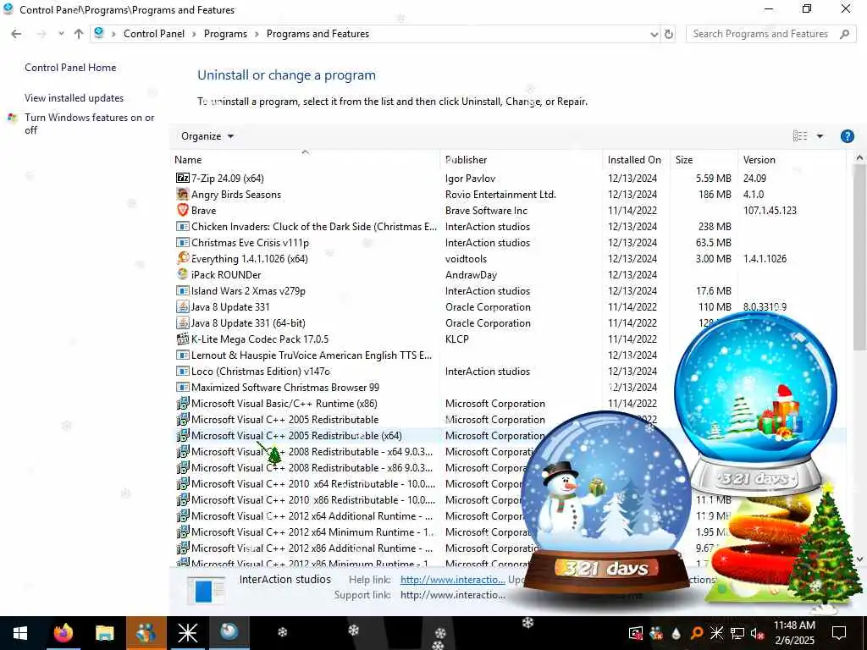Open the recent locations dropdown arrow
The image size is (867, 650).
tap(61, 34)
